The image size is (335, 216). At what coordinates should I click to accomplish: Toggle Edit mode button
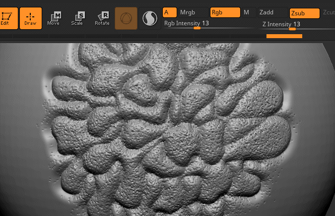tap(8, 18)
